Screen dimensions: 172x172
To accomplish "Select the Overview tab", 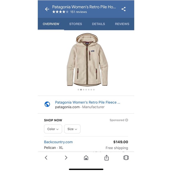I will pyautogui.click(x=51, y=24).
